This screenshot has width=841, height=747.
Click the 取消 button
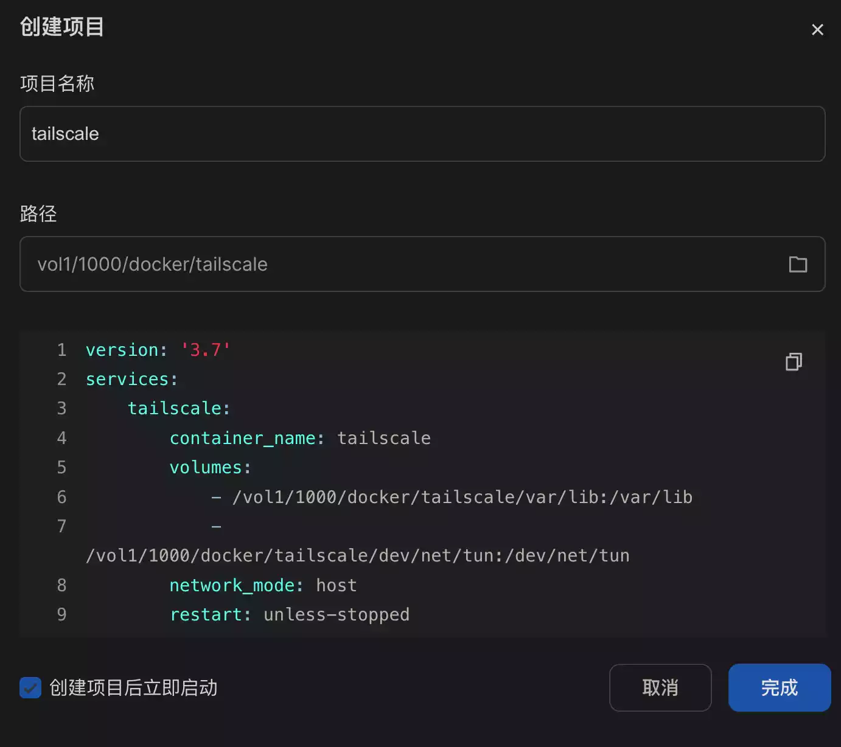[x=660, y=688]
